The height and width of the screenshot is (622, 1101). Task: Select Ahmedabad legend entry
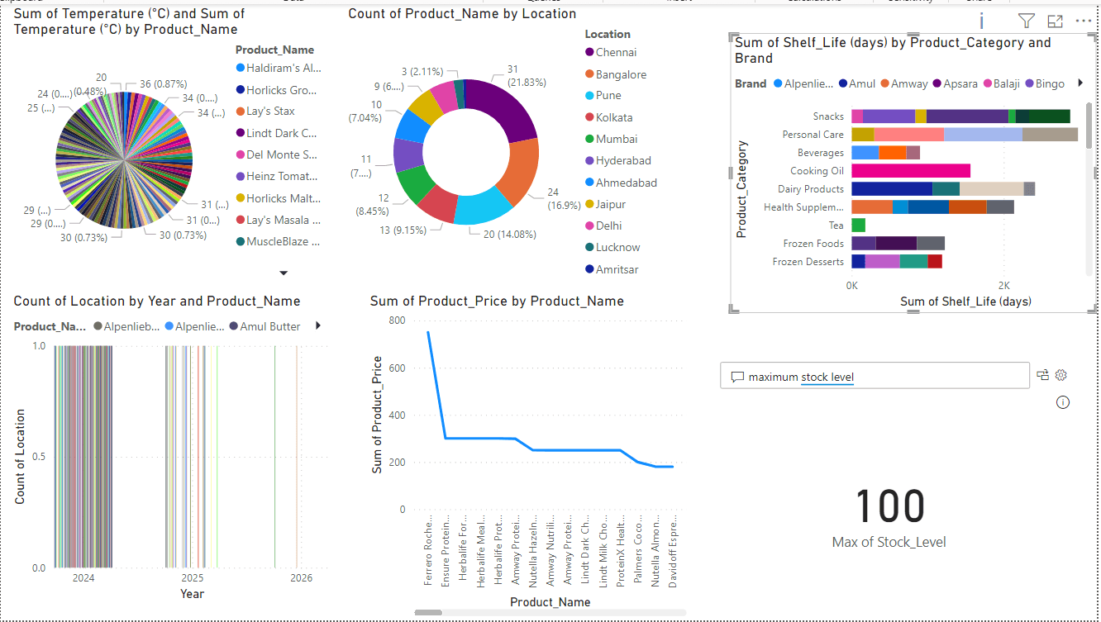pos(621,183)
